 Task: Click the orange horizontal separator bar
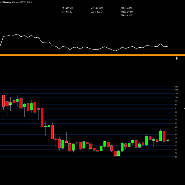click(92, 55)
